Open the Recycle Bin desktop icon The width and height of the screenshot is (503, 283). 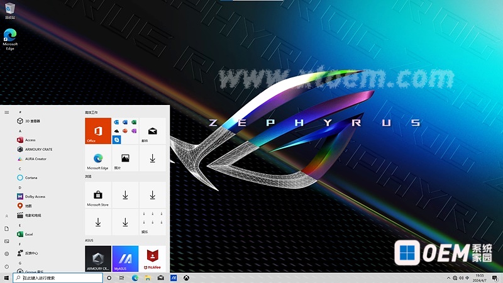pos(10,11)
